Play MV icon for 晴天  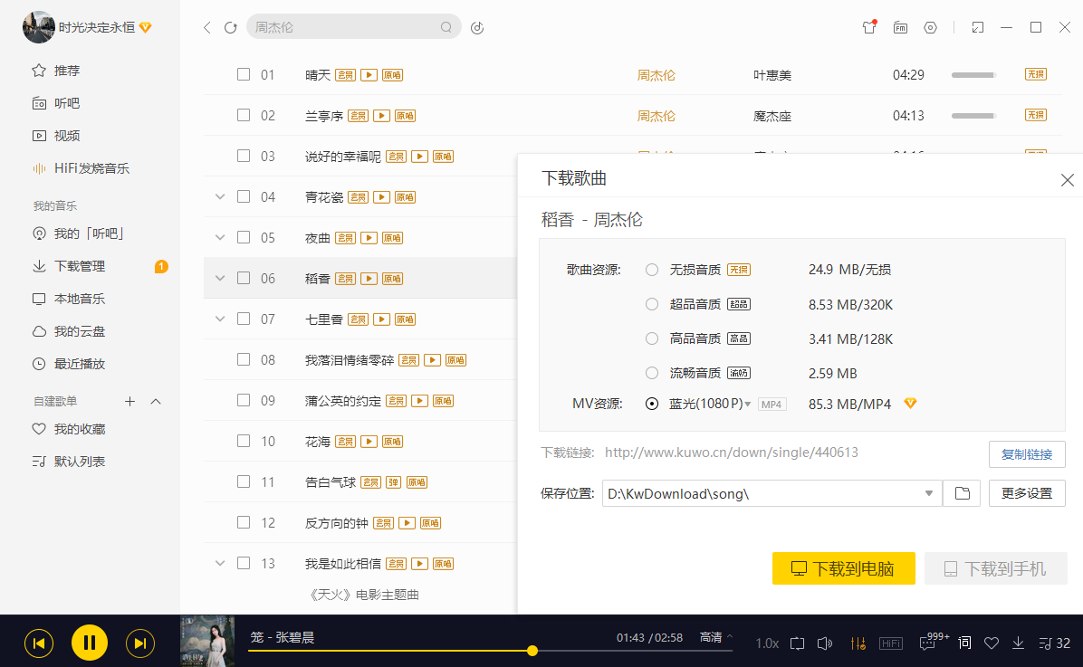(369, 75)
